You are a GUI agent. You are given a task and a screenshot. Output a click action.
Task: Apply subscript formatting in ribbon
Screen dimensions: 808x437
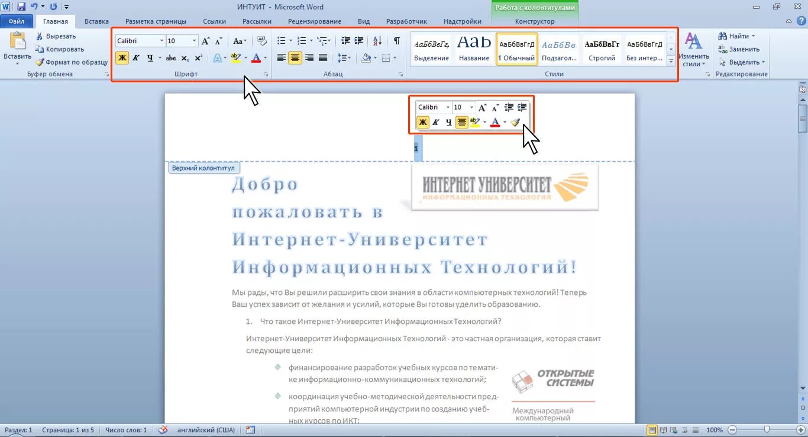(x=185, y=58)
